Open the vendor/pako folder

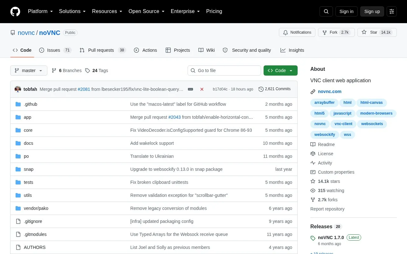tap(36, 208)
